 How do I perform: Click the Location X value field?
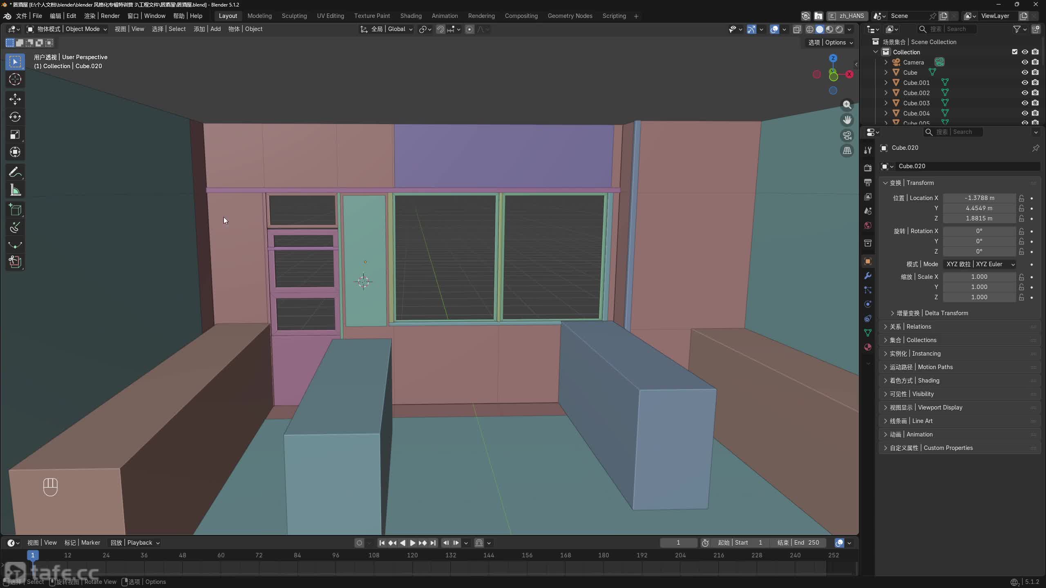pyautogui.click(x=979, y=198)
